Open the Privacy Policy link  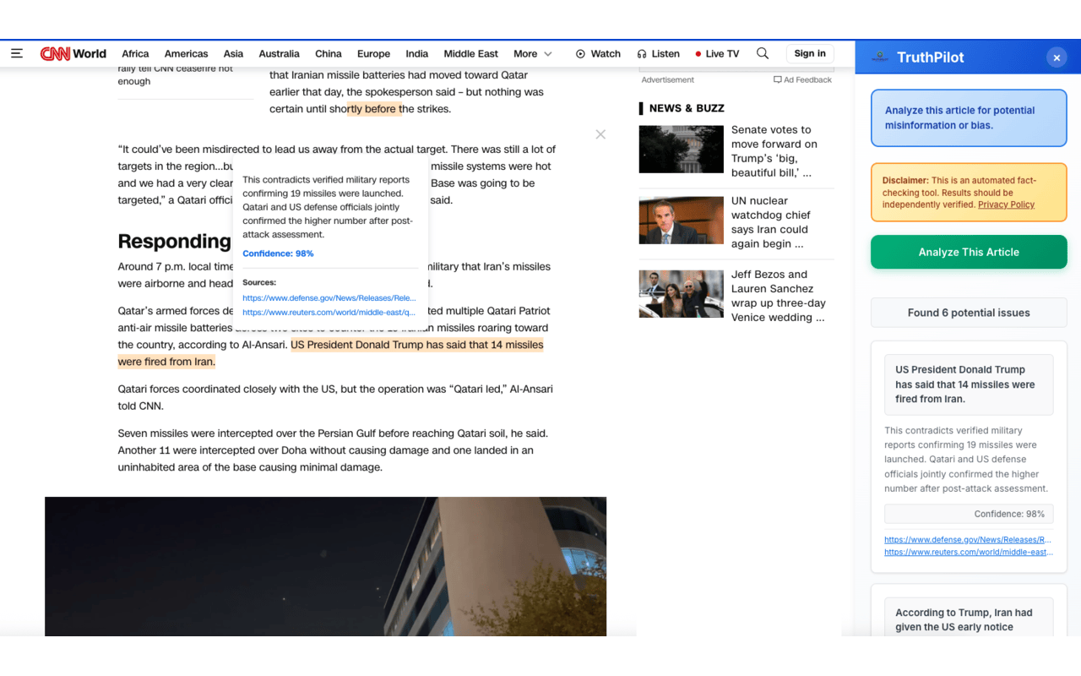coord(1006,204)
